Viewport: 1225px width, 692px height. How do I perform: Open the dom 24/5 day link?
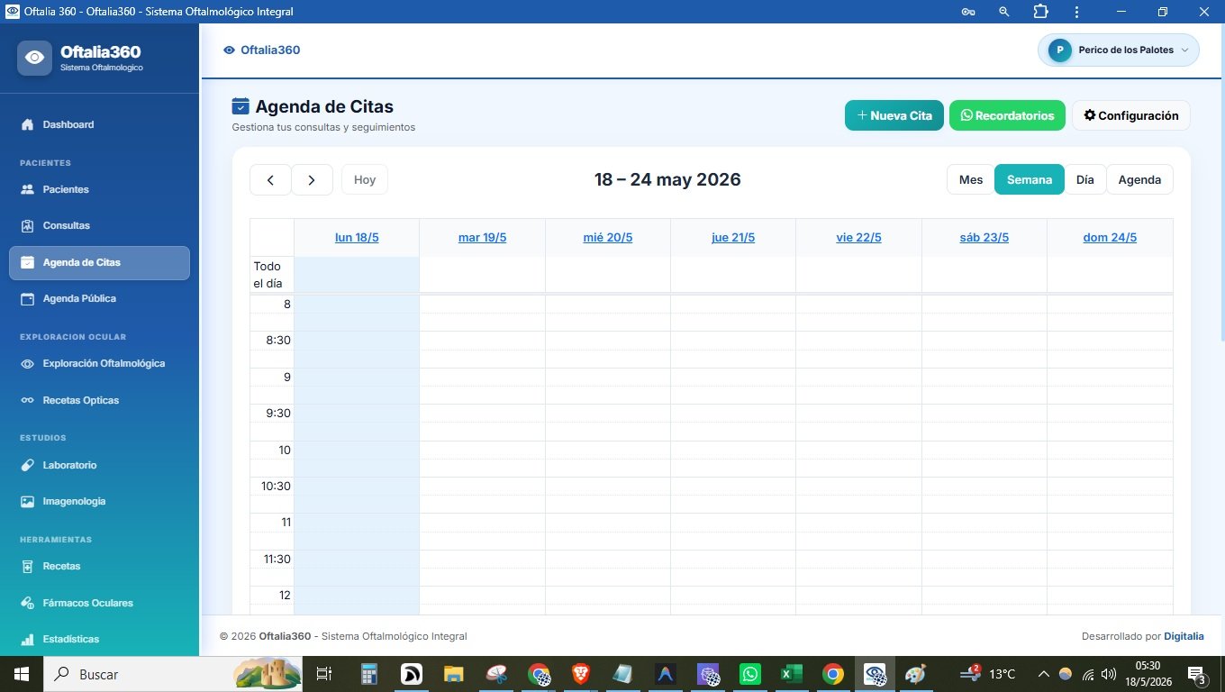tap(1110, 238)
